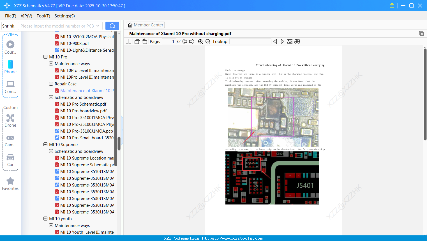This screenshot has width=427, height=241.
Task: Open the Settings(S) menu
Action: coord(64,16)
